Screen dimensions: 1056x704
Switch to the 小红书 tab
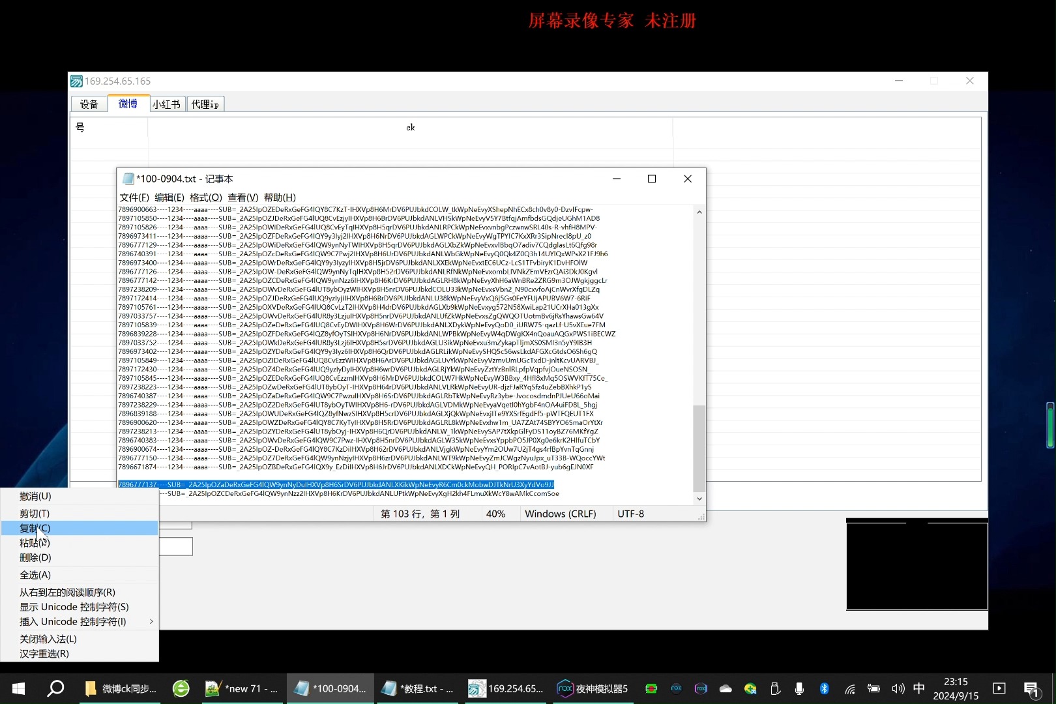(167, 104)
